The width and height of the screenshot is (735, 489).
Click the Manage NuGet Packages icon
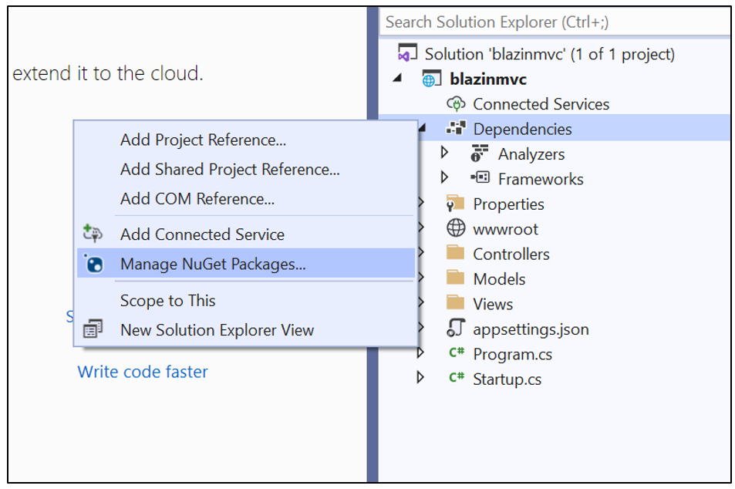tap(94, 265)
